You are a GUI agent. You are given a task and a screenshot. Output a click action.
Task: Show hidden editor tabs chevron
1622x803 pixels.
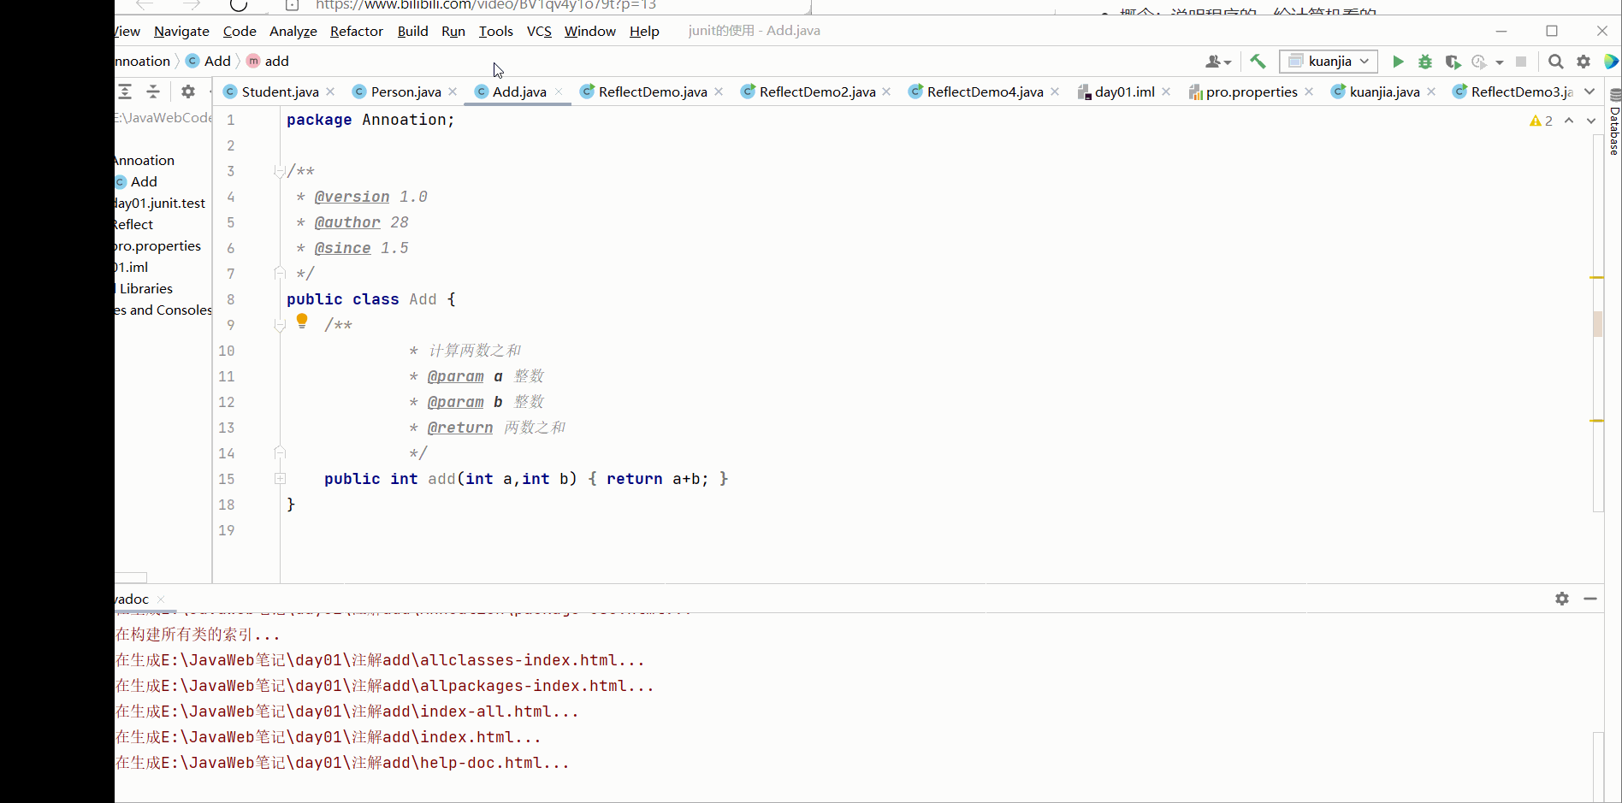(1589, 92)
